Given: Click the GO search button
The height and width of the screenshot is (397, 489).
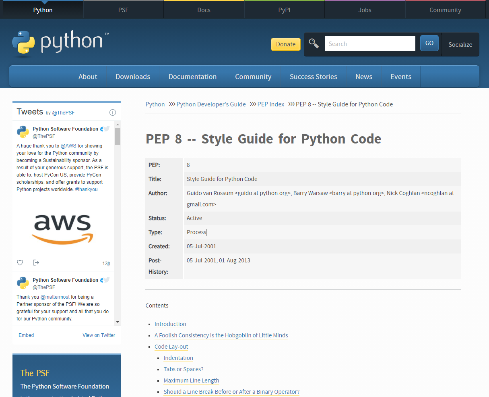Looking at the screenshot, I should tap(429, 43).
